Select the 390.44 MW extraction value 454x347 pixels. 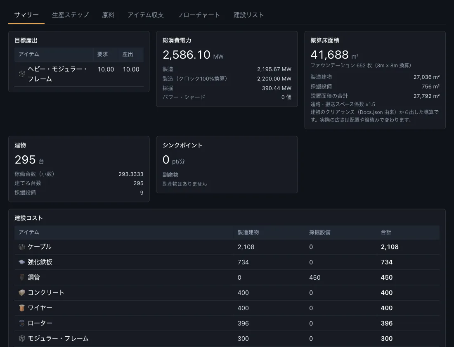[x=277, y=88]
